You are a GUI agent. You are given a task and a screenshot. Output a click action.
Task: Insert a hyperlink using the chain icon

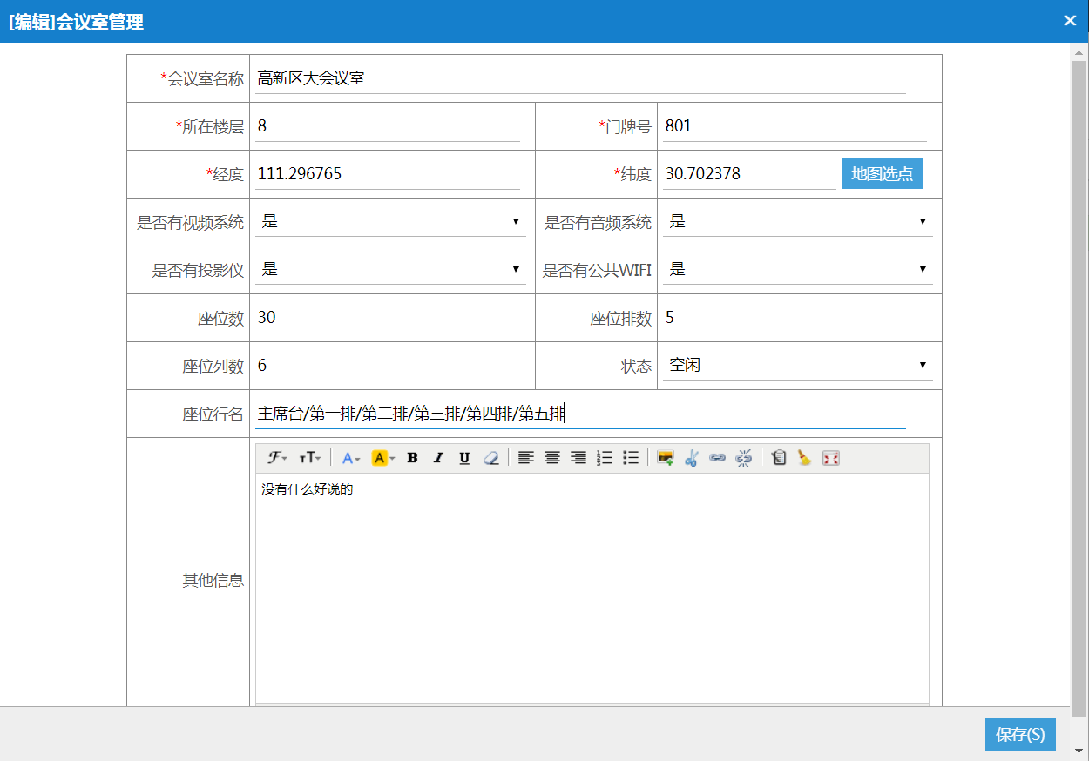[x=718, y=458]
